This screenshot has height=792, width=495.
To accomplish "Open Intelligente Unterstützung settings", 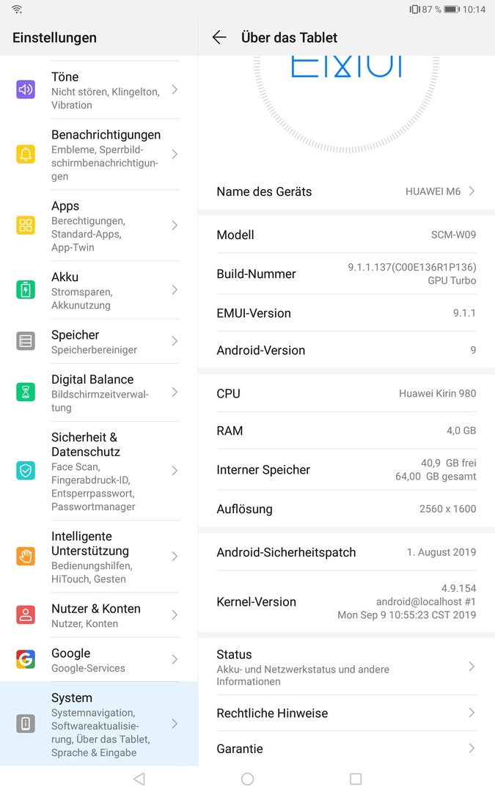I will pos(99,557).
